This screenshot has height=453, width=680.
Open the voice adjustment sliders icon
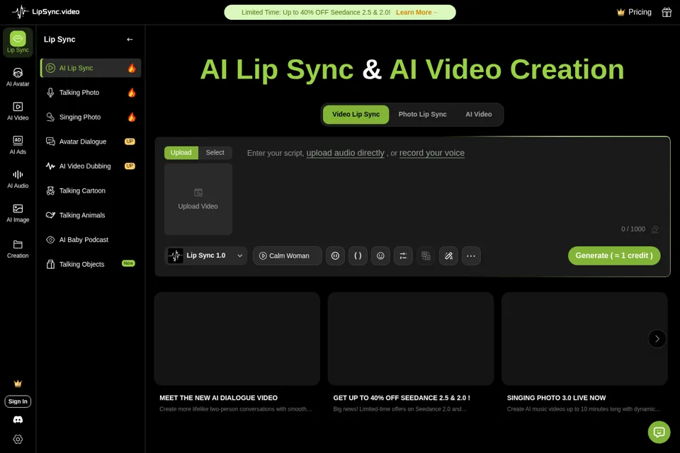pyautogui.click(x=403, y=256)
